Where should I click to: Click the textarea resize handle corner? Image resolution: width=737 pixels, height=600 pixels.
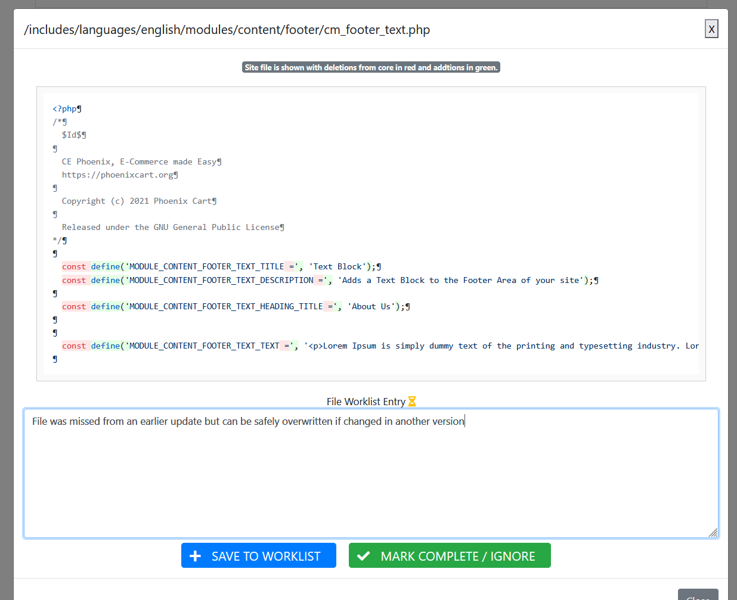tap(713, 533)
